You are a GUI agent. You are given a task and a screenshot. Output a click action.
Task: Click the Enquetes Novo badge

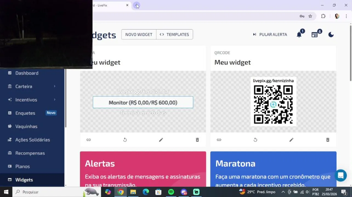point(51,113)
